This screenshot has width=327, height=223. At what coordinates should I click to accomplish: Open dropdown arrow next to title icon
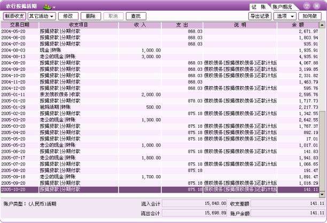tap(54, 6)
